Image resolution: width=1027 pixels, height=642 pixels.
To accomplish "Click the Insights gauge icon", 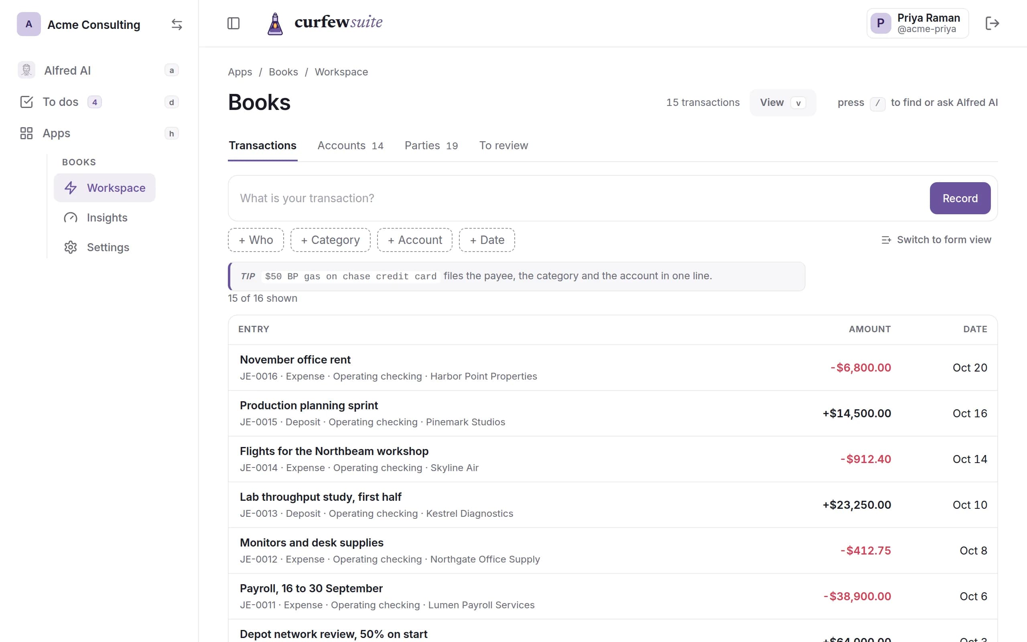I will coord(71,217).
